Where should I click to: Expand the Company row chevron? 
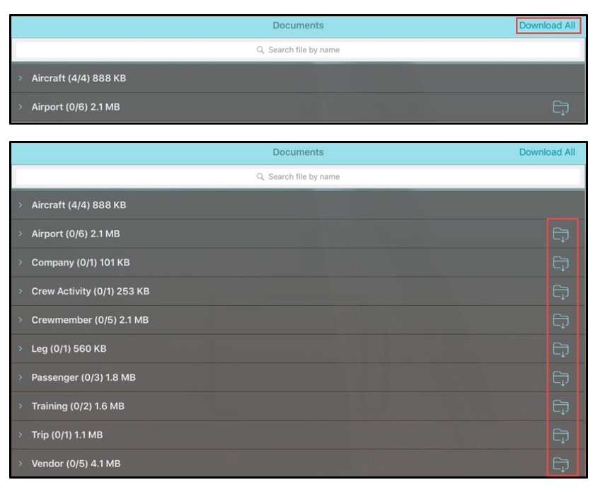(x=21, y=263)
